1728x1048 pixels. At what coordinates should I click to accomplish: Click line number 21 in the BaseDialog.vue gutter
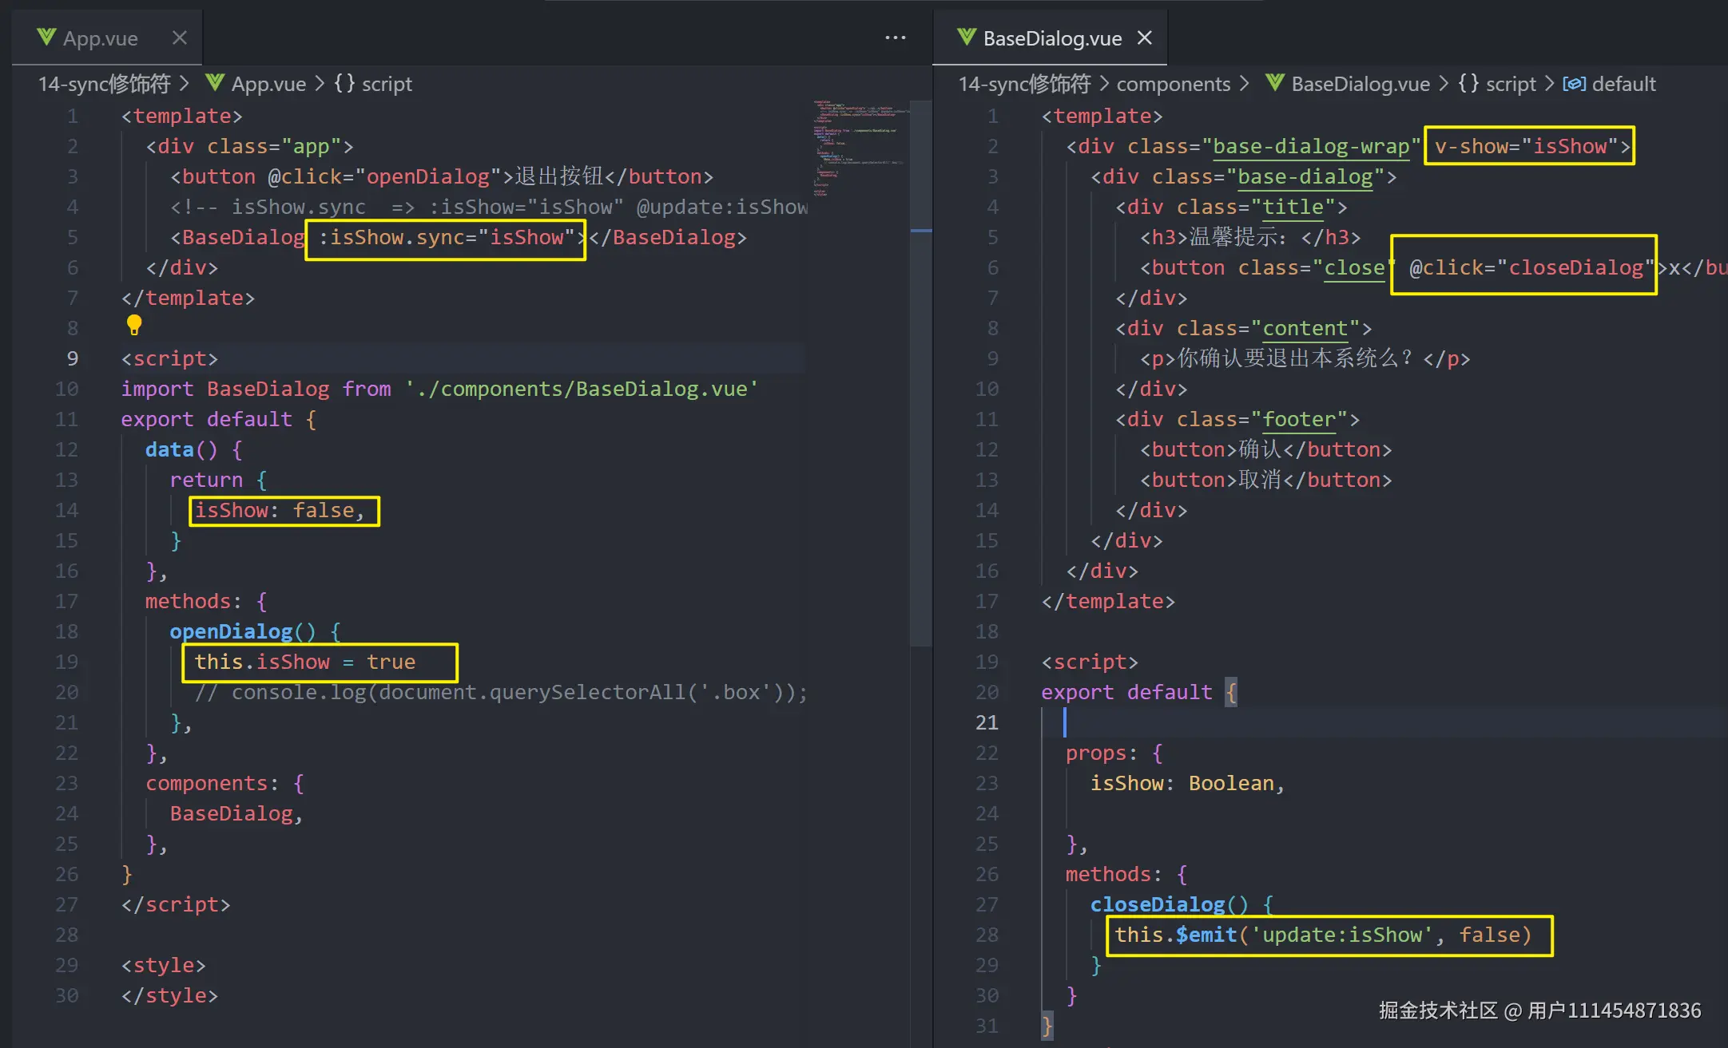click(x=987, y=722)
